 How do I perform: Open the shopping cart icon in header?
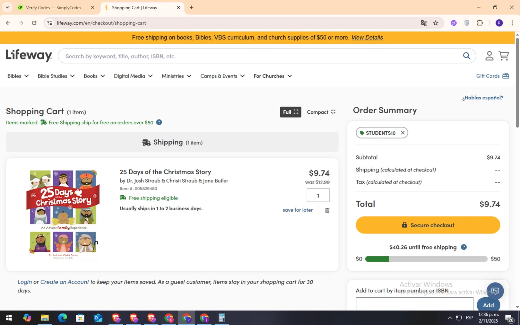pyautogui.click(x=504, y=56)
